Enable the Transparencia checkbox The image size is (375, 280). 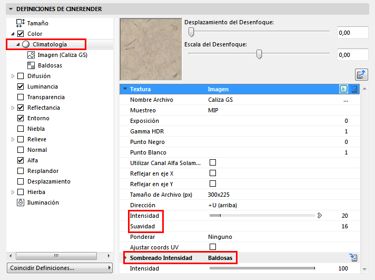coord(21,97)
